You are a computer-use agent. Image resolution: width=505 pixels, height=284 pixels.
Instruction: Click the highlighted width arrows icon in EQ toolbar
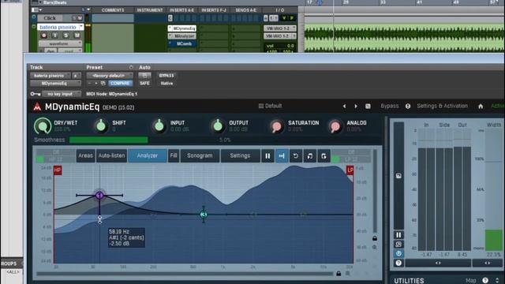pyautogui.click(x=282, y=156)
